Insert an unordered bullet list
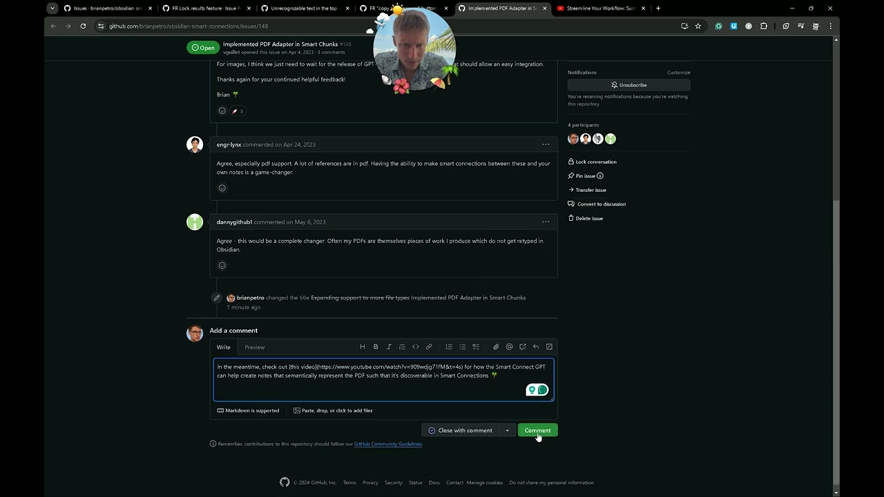 point(462,347)
